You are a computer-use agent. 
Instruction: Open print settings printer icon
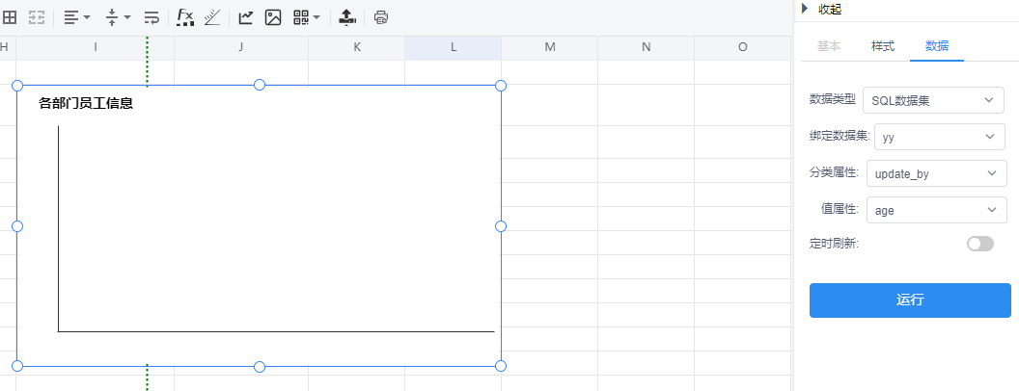point(381,17)
